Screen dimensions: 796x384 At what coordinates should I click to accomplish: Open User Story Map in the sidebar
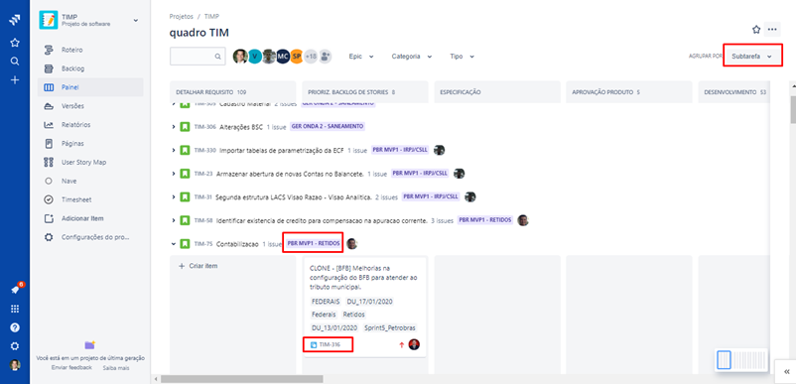[90, 163]
